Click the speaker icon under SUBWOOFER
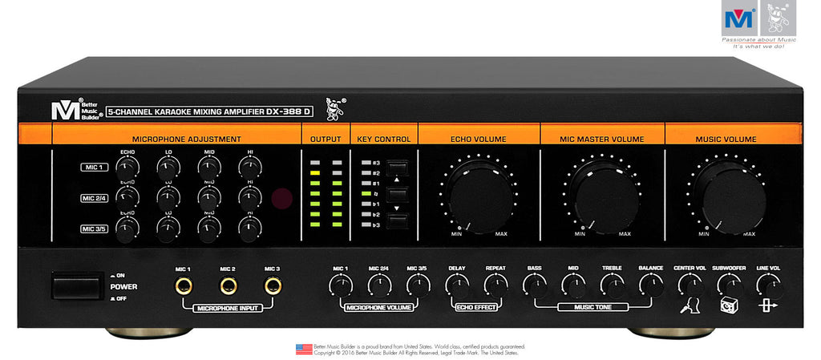Image resolution: width=821 pixels, height=360 pixels. click(730, 305)
